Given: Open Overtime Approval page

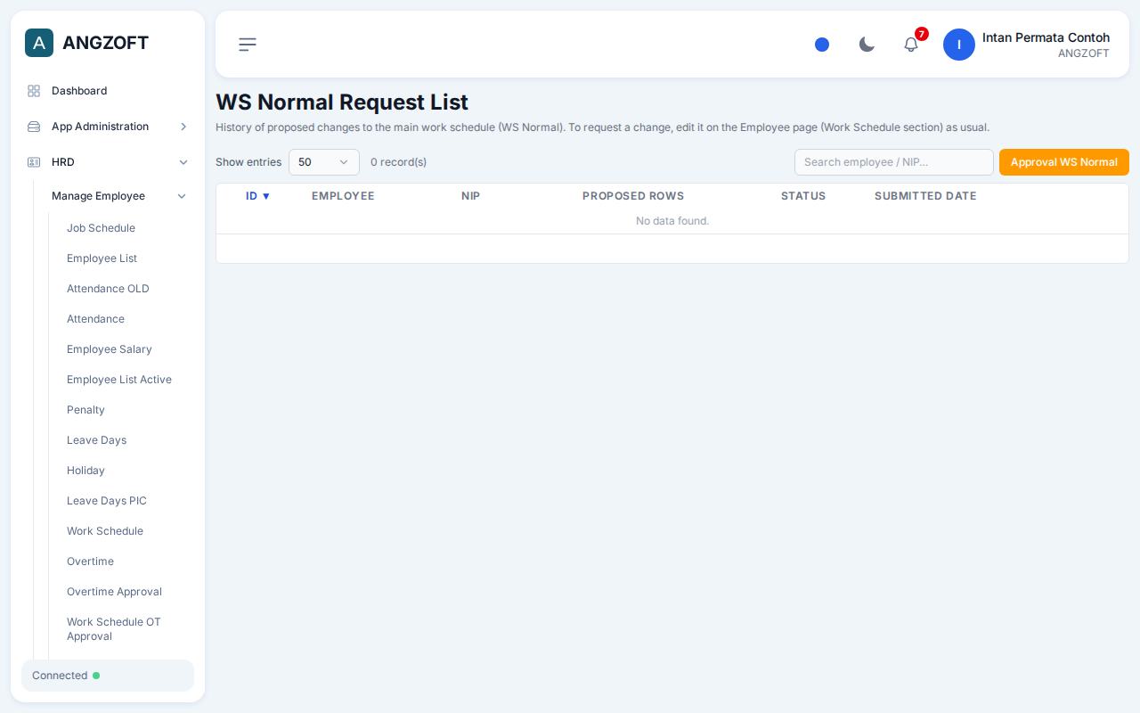Looking at the screenshot, I should tap(114, 592).
